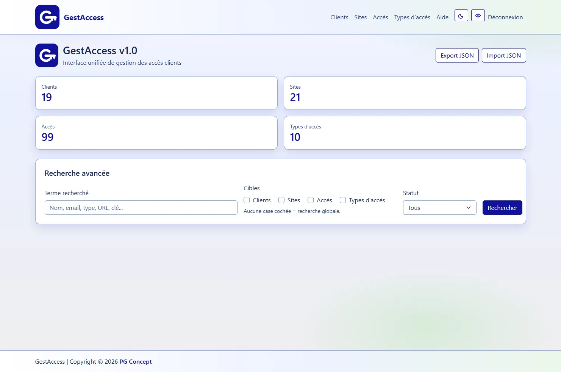Click the 'GestAccess v1.0' title text
This screenshot has width=561, height=372.
point(100,50)
